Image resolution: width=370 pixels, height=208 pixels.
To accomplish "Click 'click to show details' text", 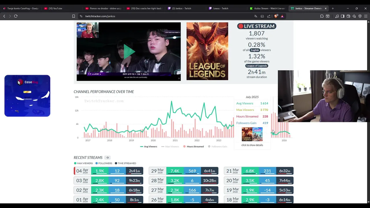I will pos(252,145).
